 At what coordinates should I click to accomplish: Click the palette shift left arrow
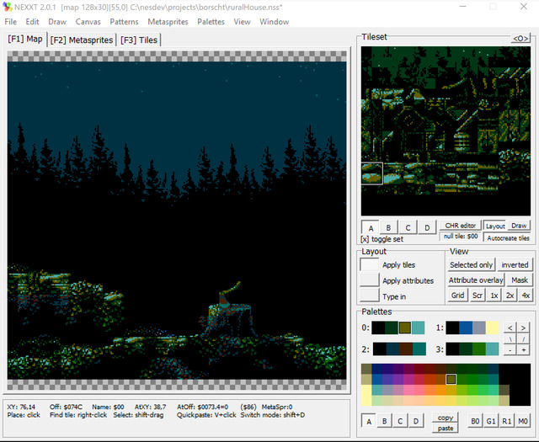(510, 328)
